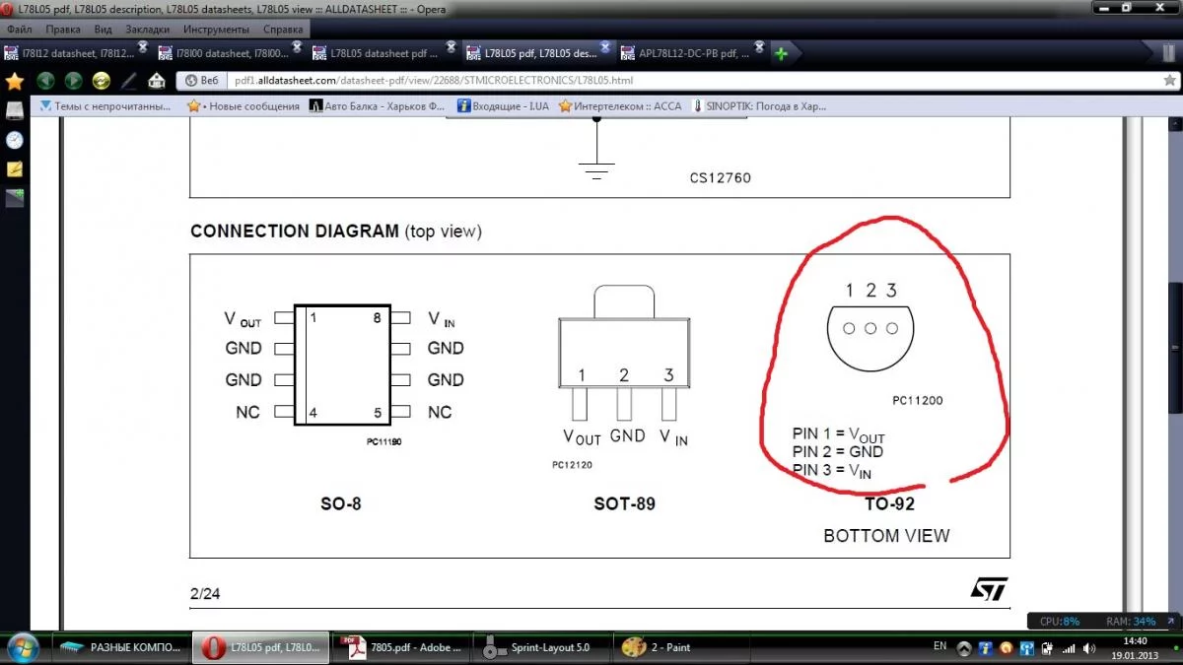This screenshot has height=665, width=1183.
Task: Switch to 'l78l12 datasheet' tab
Action: click(75, 53)
